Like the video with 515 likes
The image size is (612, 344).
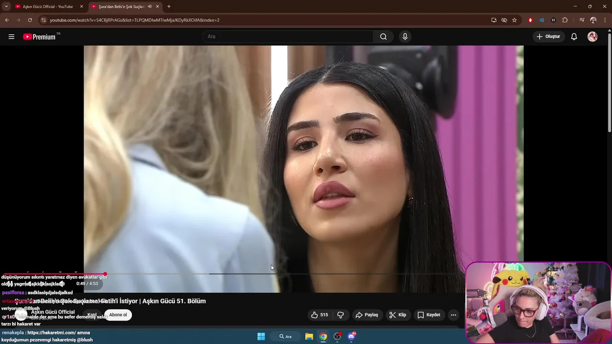point(319,315)
